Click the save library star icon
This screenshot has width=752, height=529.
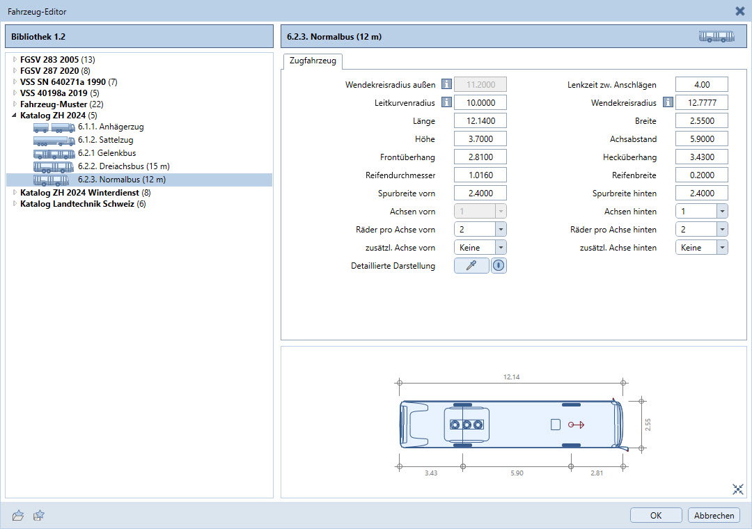click(x=39, y=515)
